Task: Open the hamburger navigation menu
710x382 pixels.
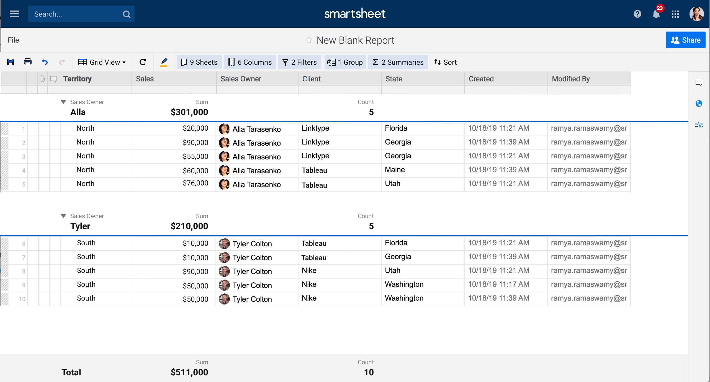Action: click(14, 14)
